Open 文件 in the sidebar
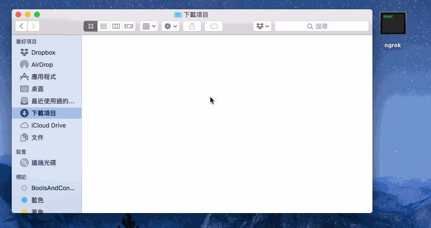The width and height of the screenshot is (431, 228). [47, 137]
